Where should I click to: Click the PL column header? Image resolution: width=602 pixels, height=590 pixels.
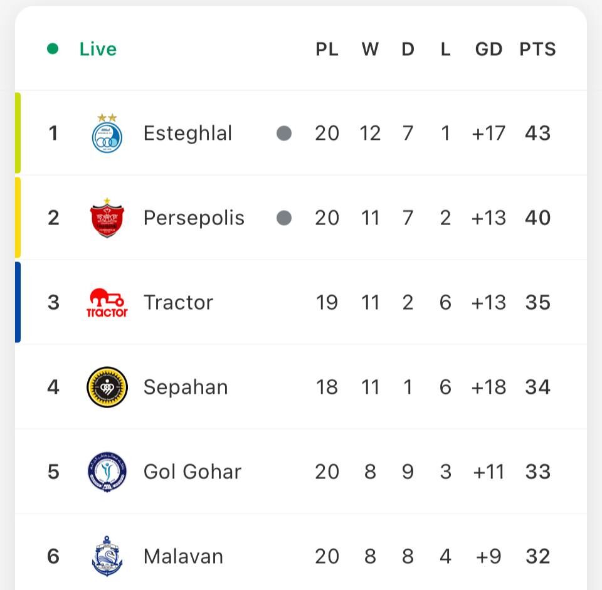coord(327,49)
